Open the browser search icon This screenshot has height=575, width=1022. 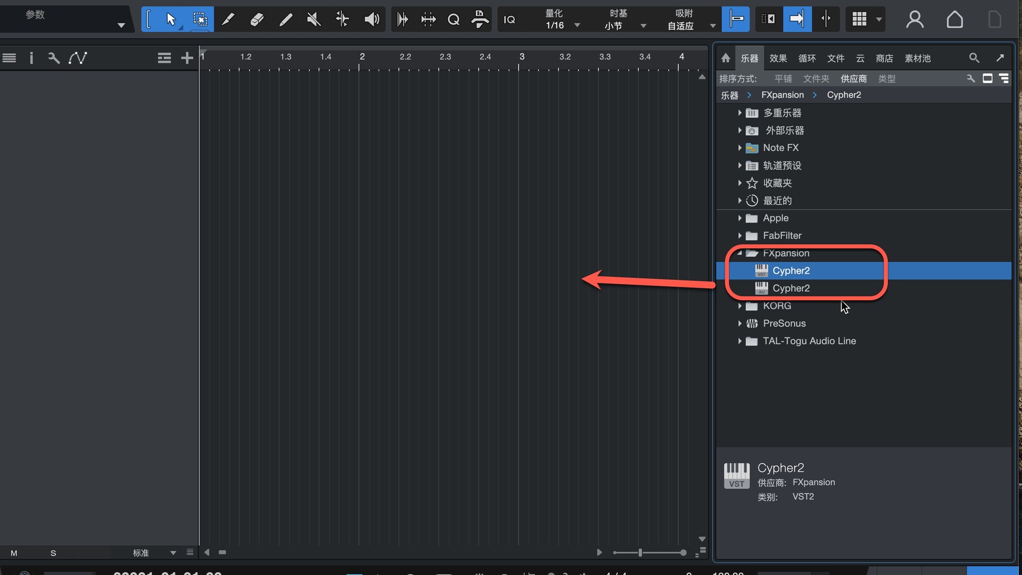[974, 57]
